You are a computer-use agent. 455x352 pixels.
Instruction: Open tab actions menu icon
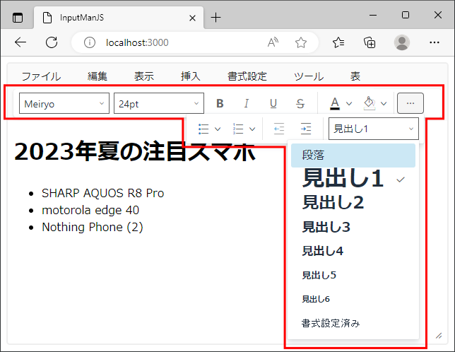18,18
